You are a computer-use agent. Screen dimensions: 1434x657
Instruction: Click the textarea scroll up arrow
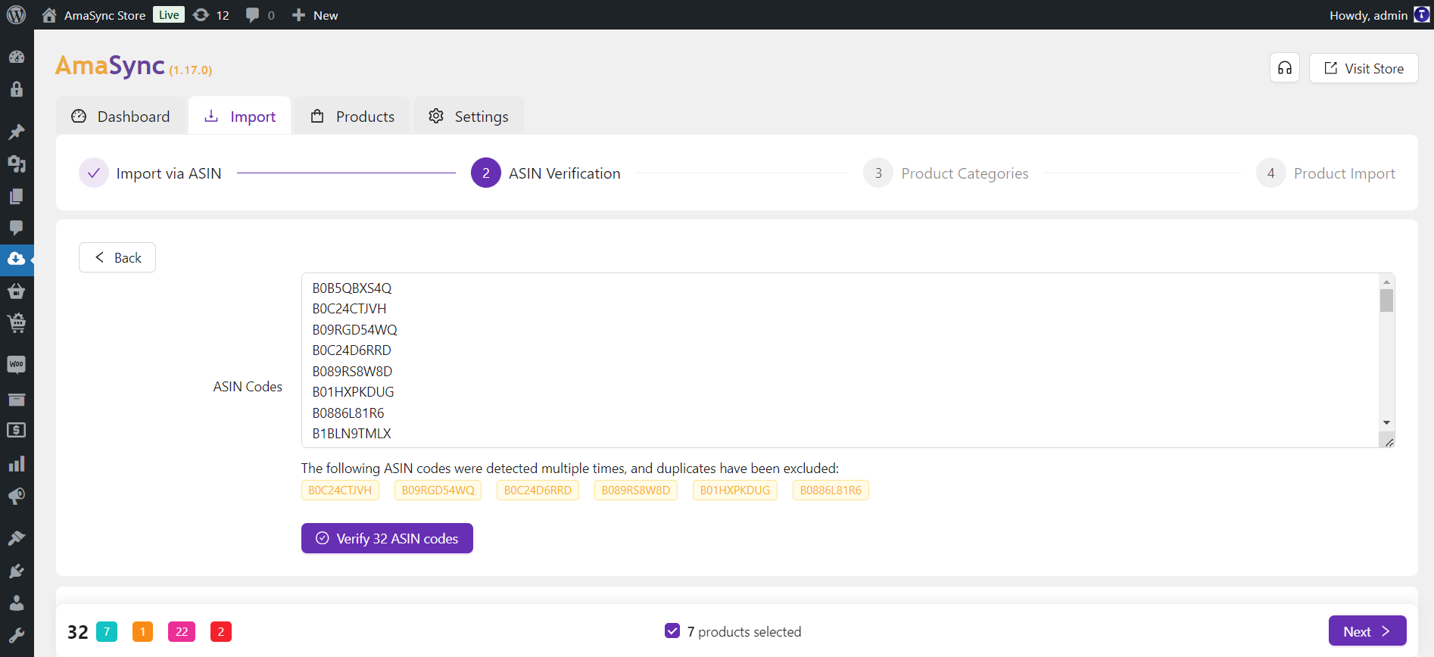click(1387, 282)
